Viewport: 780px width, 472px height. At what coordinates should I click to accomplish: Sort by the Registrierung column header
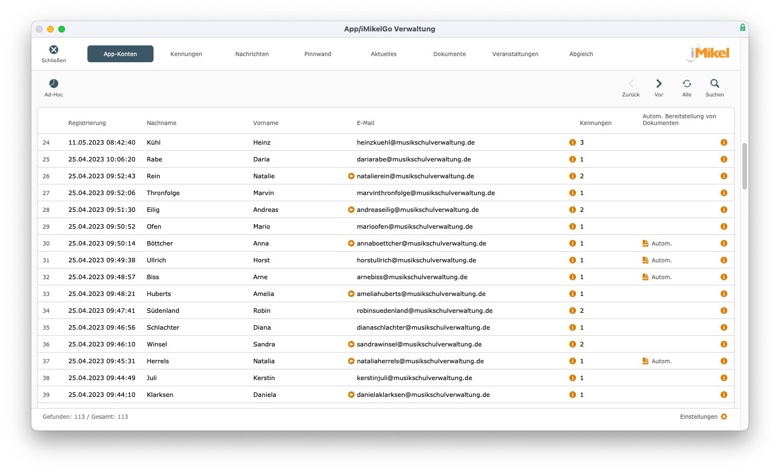87,123
